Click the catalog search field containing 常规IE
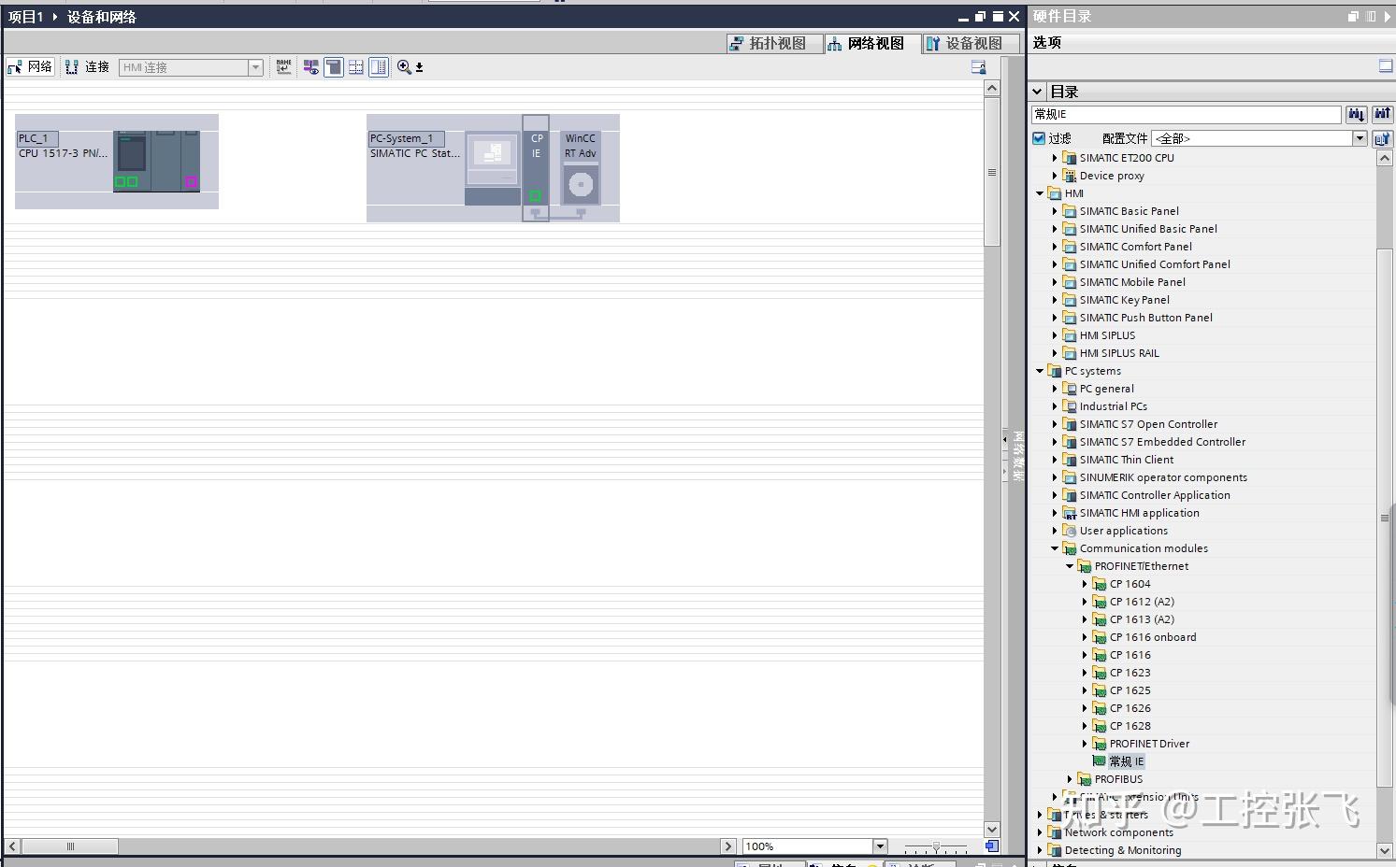Image resolution: width=1396 pixels, height=867 pixels. (1186, 114)
